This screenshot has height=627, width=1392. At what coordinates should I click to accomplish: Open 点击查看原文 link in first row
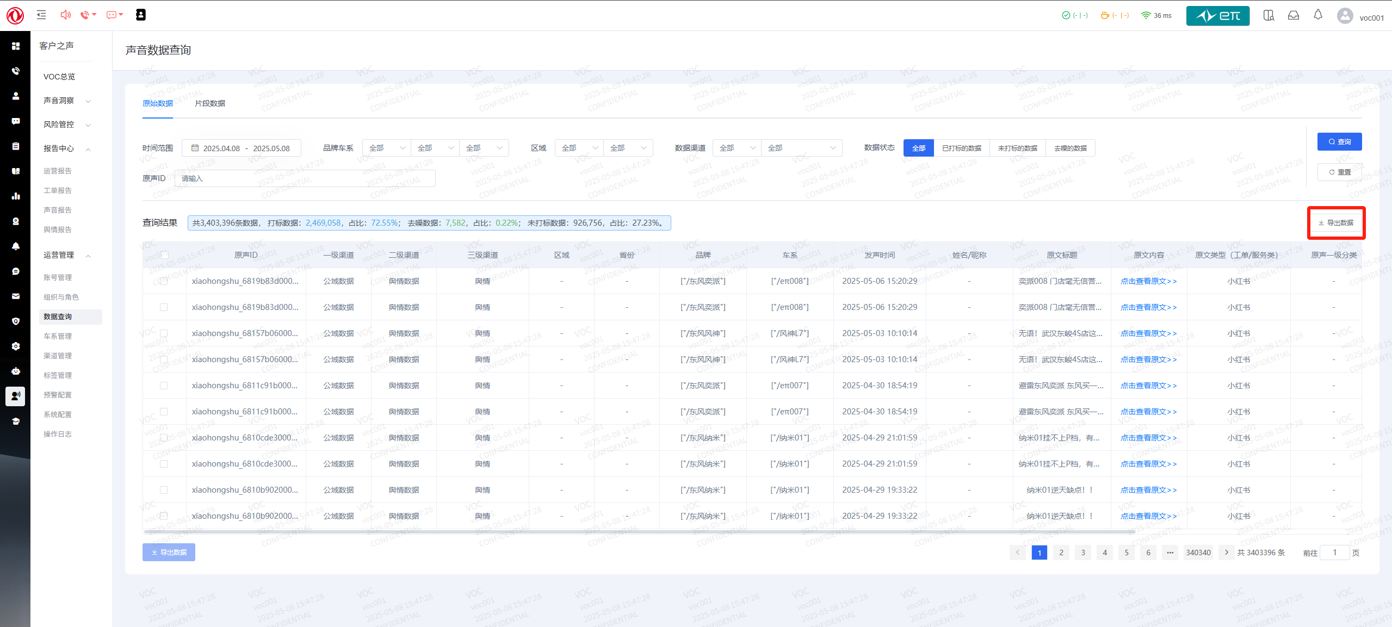pos(1148,281)
